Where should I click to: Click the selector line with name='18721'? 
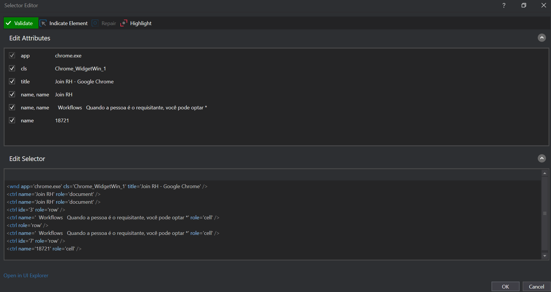[x=44, y=249]
